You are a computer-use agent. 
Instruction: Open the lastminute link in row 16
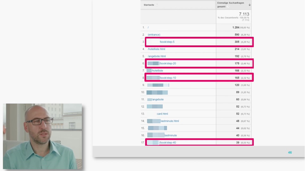(171, 135)
